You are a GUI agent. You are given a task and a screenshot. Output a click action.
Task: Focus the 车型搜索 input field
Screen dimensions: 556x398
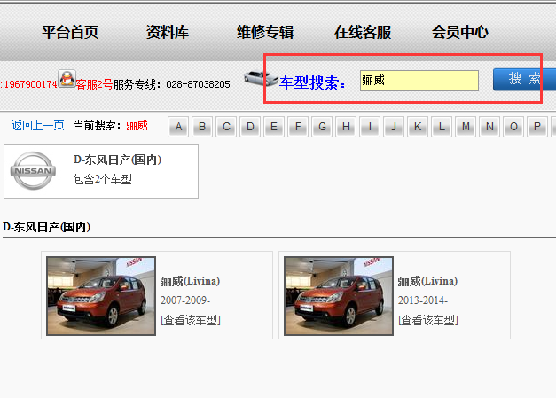[x=419, y=81]
